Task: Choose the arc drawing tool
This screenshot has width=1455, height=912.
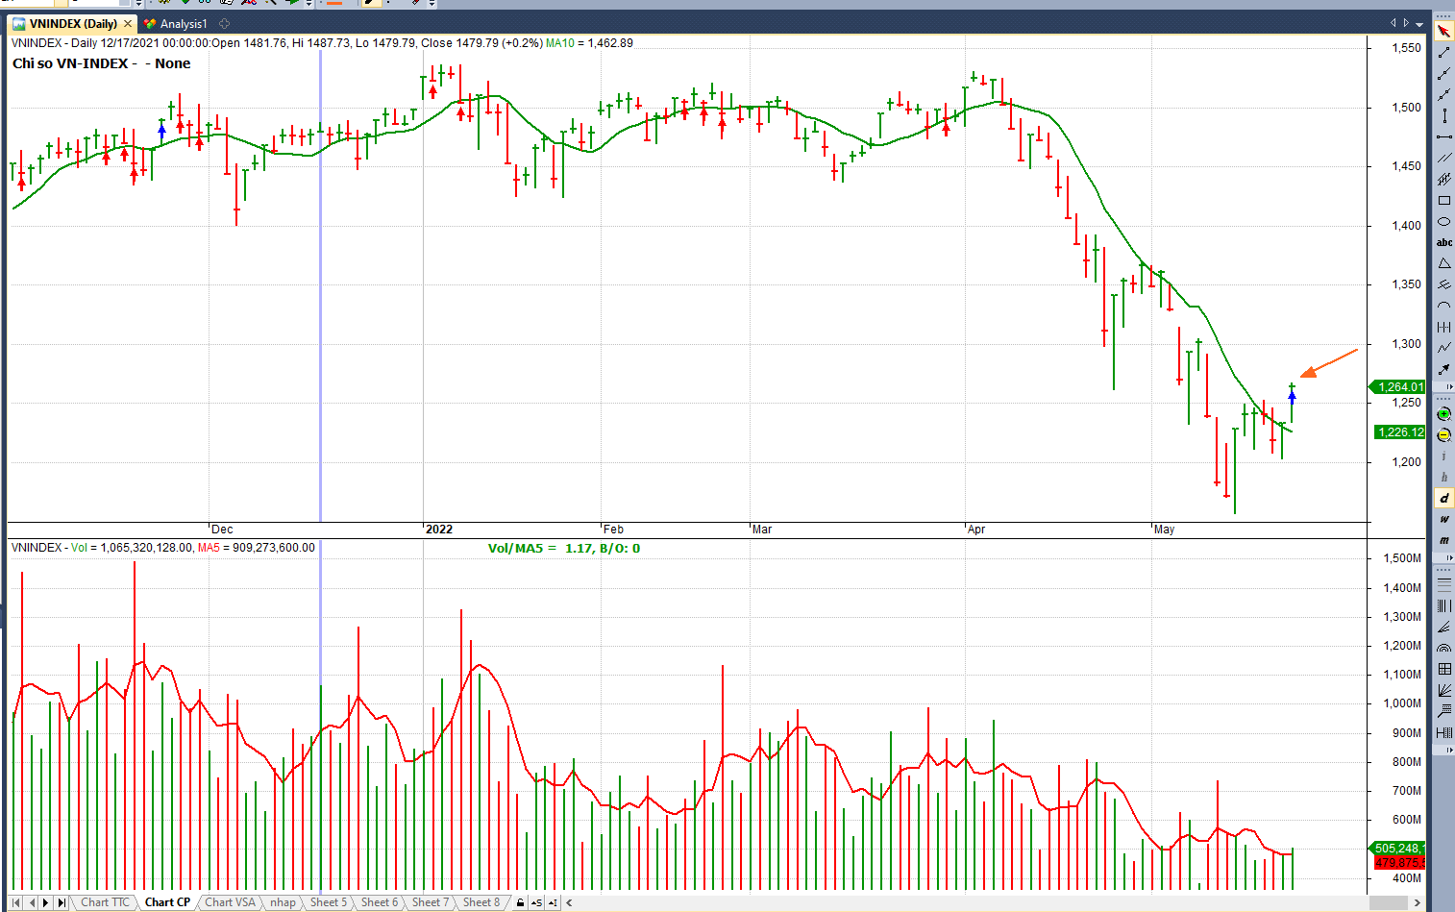Action: pos(1443,307)
